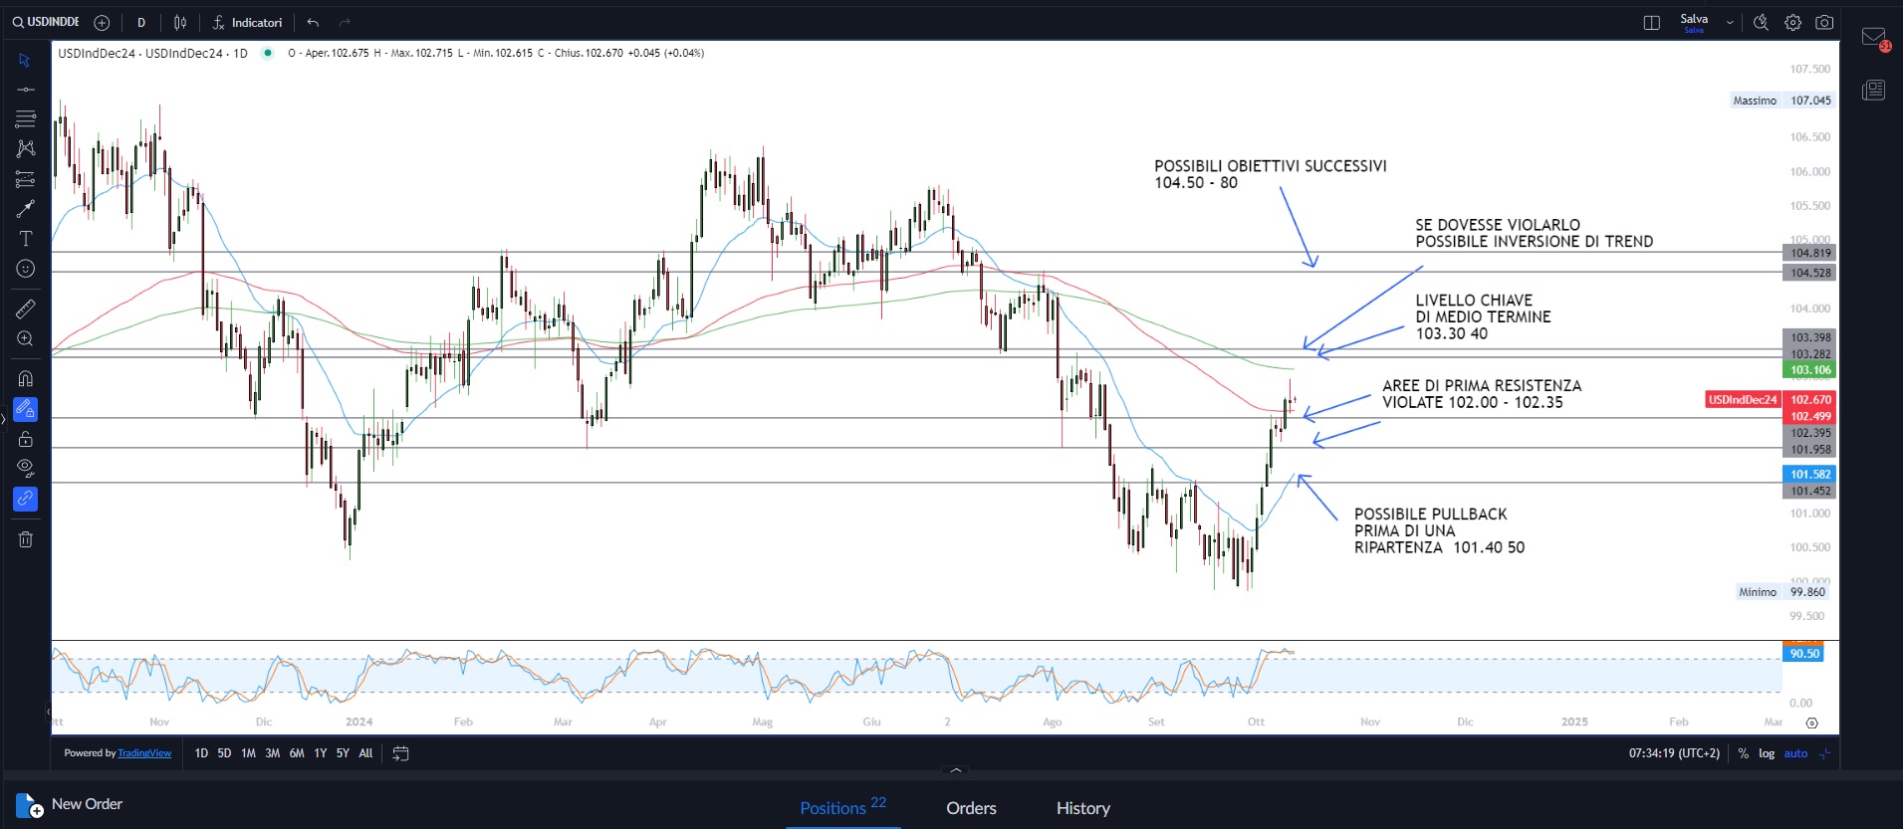Select the Fibonacci retracement tool
Image resolution: width=1903 pixels, height=829 pixels.
[x=26, y=179]
